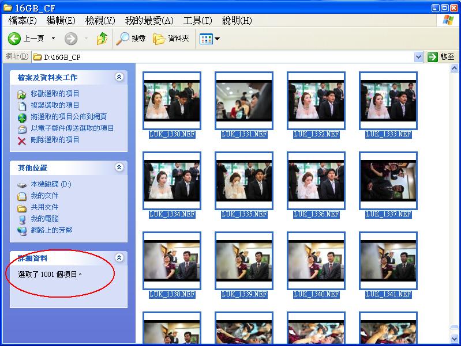This screenshot has height=346, width=461.
Task: Open the 檔案(F) menu
Action: (x=23, y=21)
